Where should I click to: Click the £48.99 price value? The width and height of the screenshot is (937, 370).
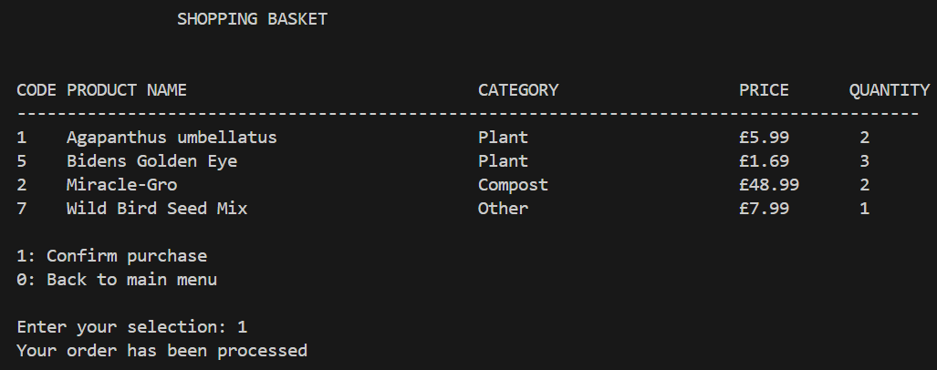769,185
